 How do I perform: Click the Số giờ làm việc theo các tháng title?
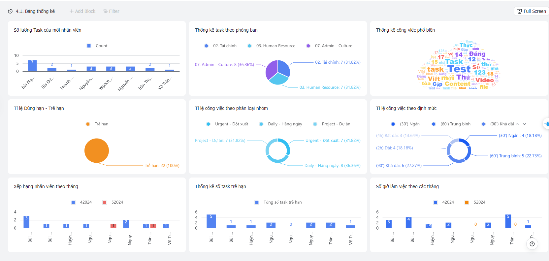pyautogui.click(x=407, y=186)
